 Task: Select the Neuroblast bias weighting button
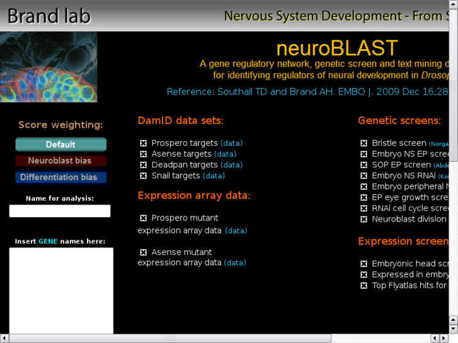[x=60, y=160]
